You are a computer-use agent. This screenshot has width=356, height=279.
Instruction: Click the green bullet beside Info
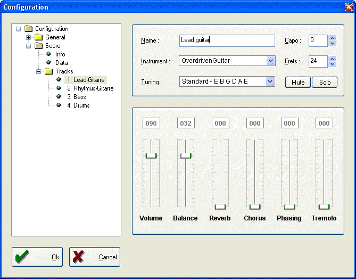(48, 54)
